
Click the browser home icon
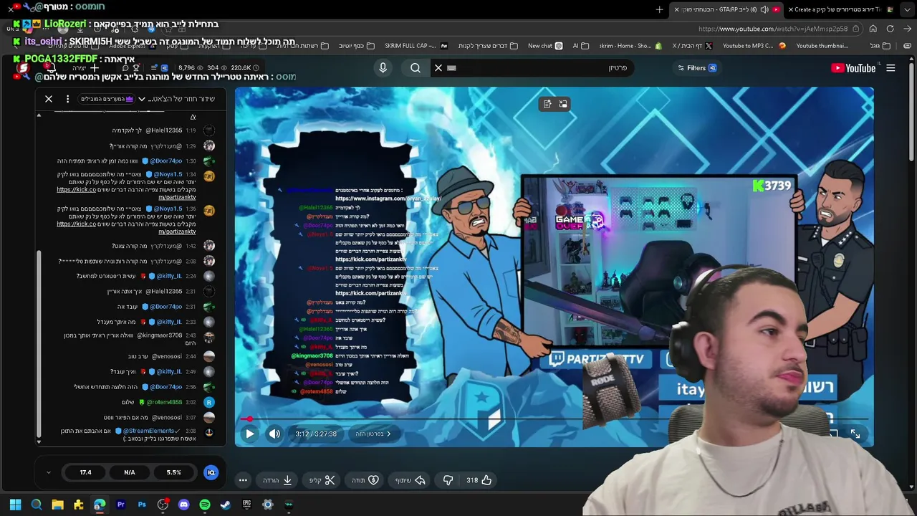(873, 29)
